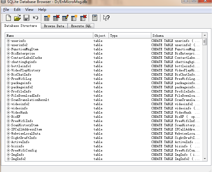Open the Edit menu
The width and height of the screenshot is (212, 172).
[x=17, y=10]
